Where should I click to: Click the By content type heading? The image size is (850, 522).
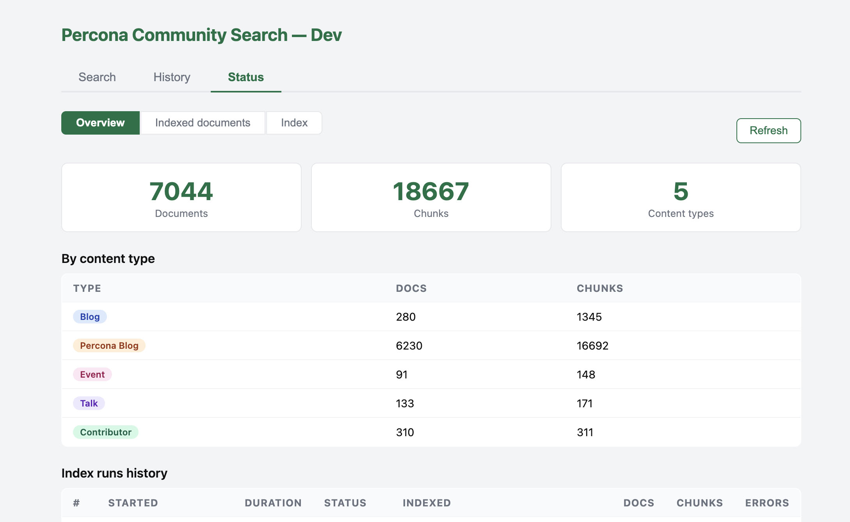click(108, 259)
